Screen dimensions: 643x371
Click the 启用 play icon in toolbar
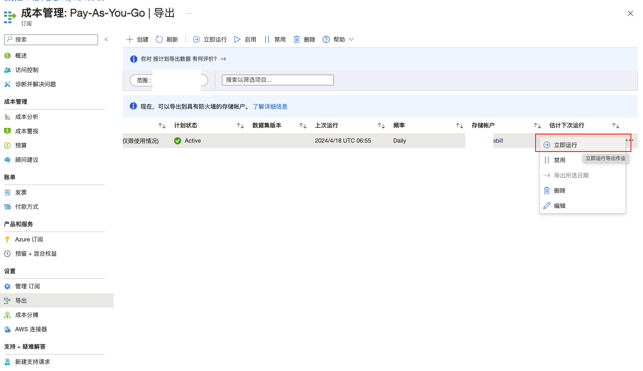tap(237, 39)
